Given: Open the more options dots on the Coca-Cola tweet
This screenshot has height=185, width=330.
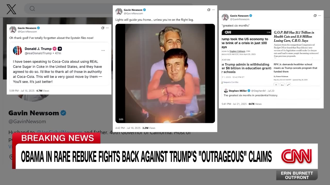Looking at the screenshot, I should (107, 28).
